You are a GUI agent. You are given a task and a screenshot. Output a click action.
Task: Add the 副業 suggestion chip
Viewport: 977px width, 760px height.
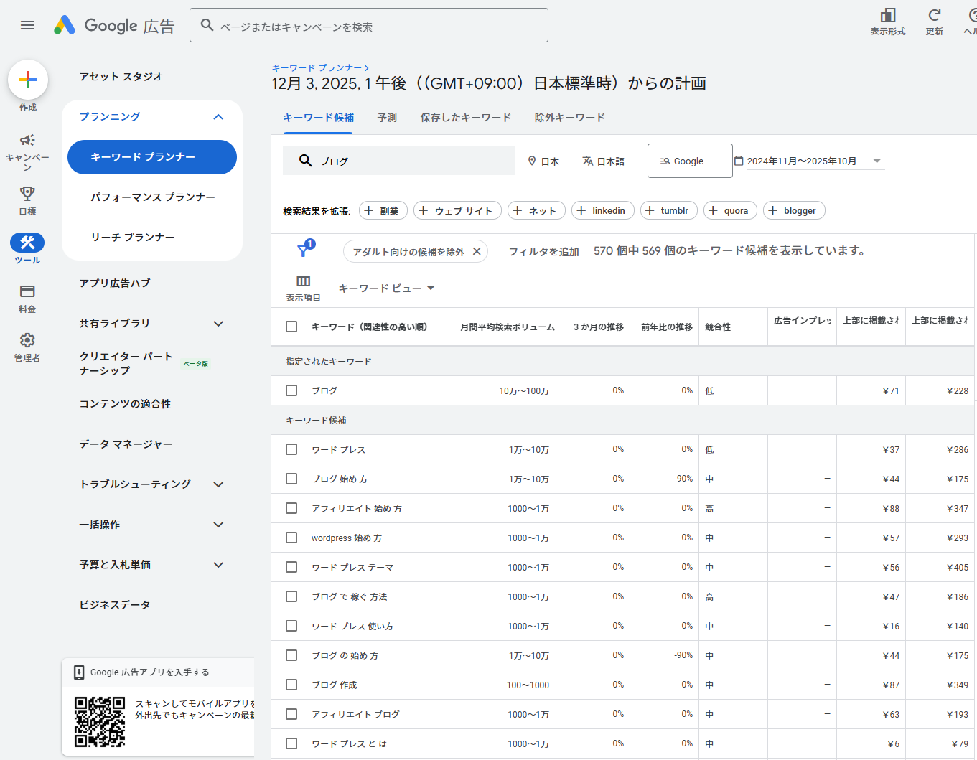pos(383,210)
